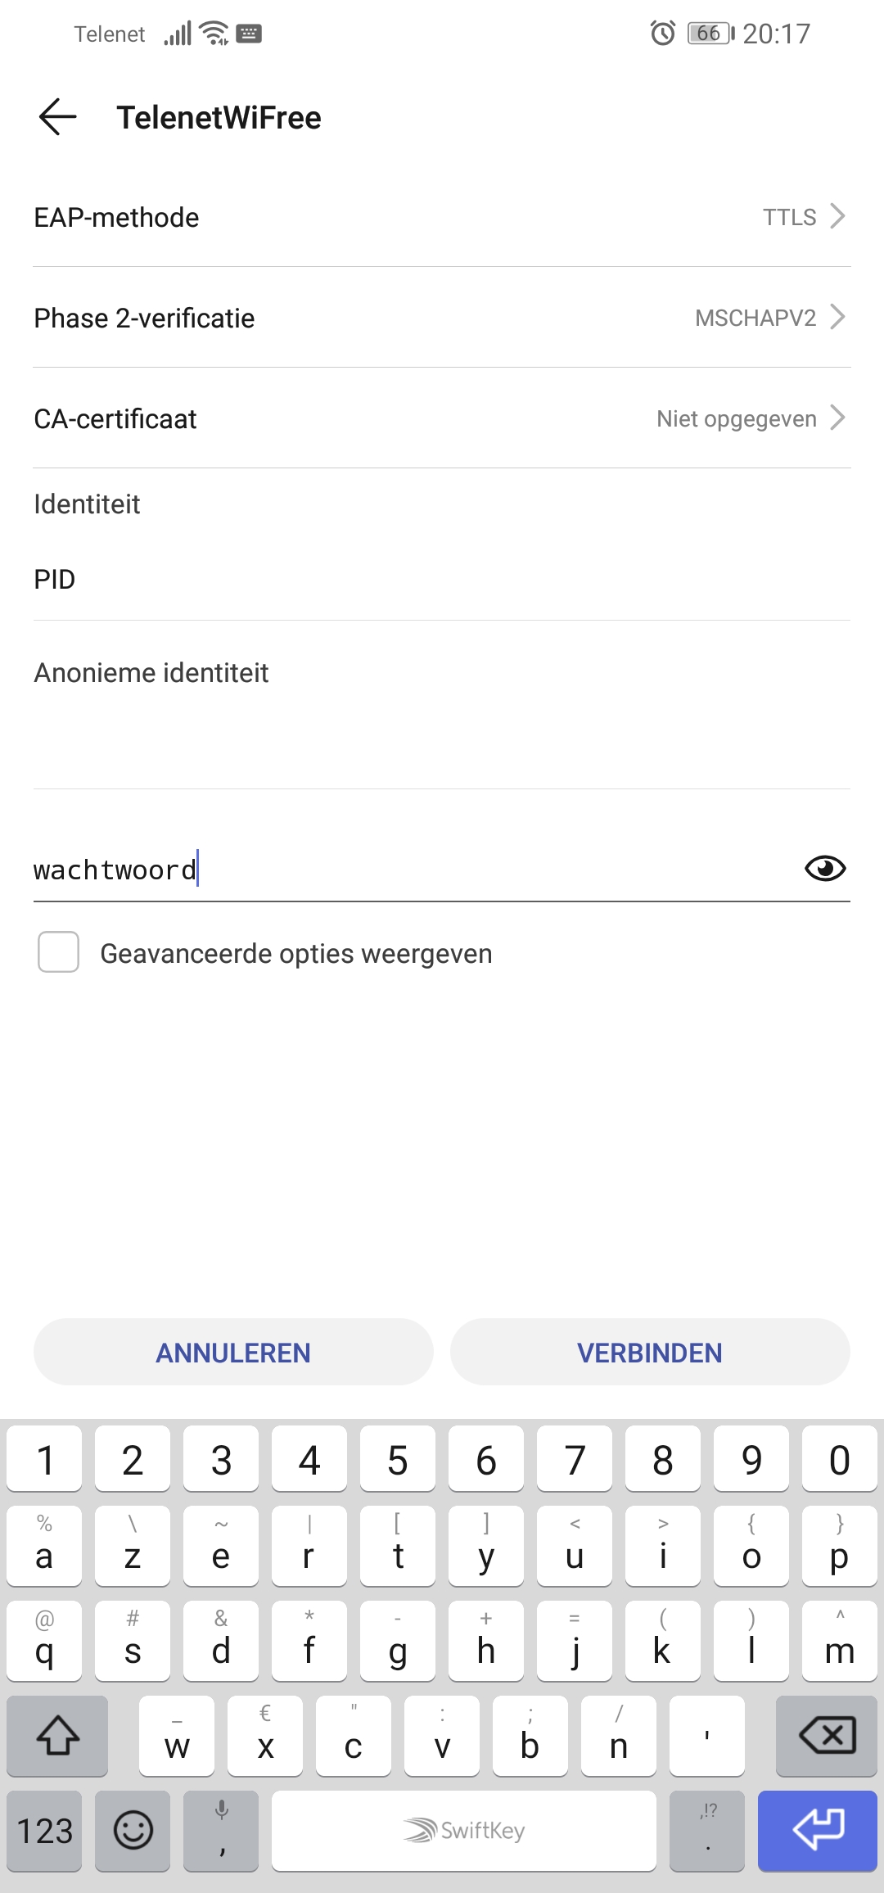Tap the microphone comma key
Screen dimensions: 884x1893
click(221, 1830)
